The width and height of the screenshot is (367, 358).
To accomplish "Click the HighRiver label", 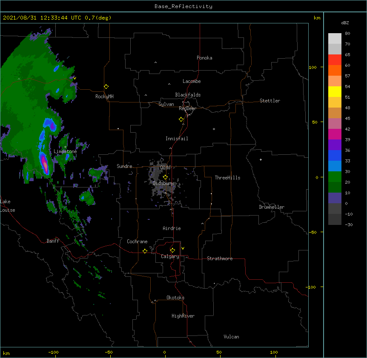I will pyautogui.click(x=183, y=316).
